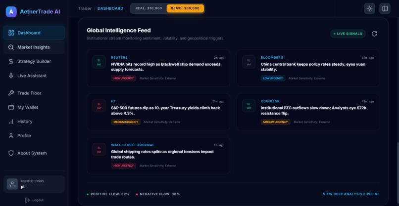The height and width of the screenshot is (206, 399).
Task: Click the Market Insights magnifier icon
Action: pyautogui.click(x=11, y=47)
